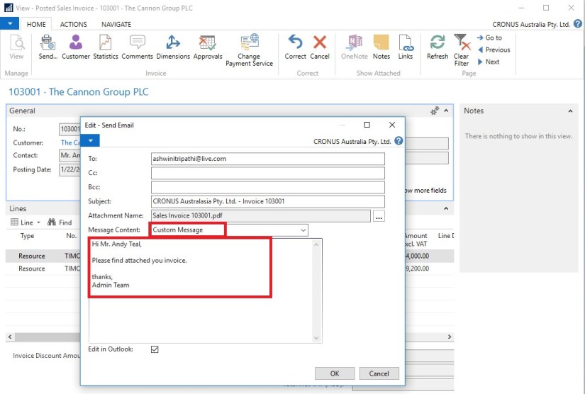The width and height of the screenshot is (585, 394).
Task: Collapse the Notes panel
Action: pyautogui.click(x=570, y=111)
